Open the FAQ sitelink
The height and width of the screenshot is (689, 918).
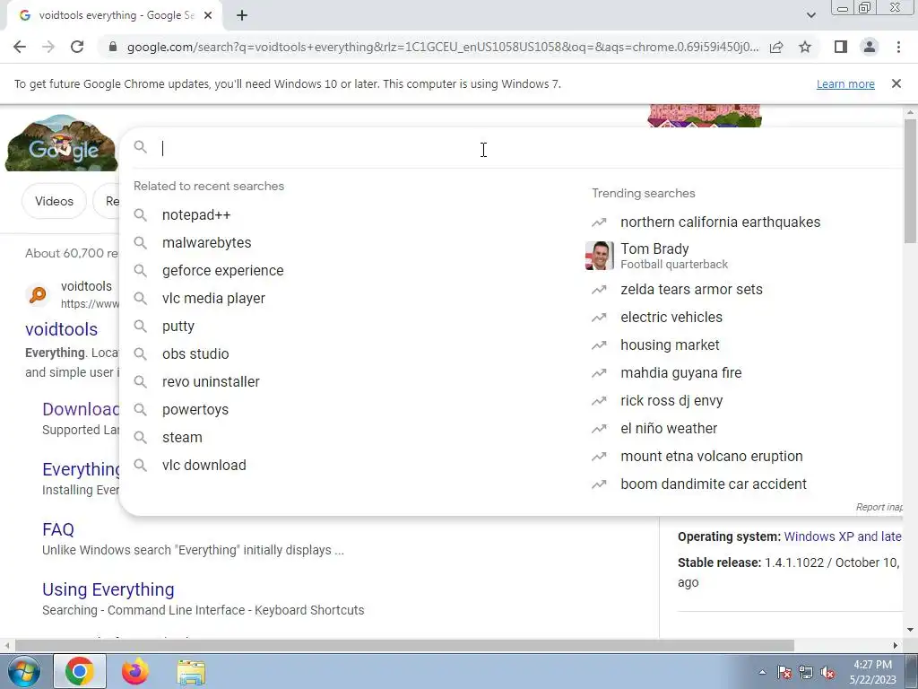pyautogui.click(x=58, y=529)
